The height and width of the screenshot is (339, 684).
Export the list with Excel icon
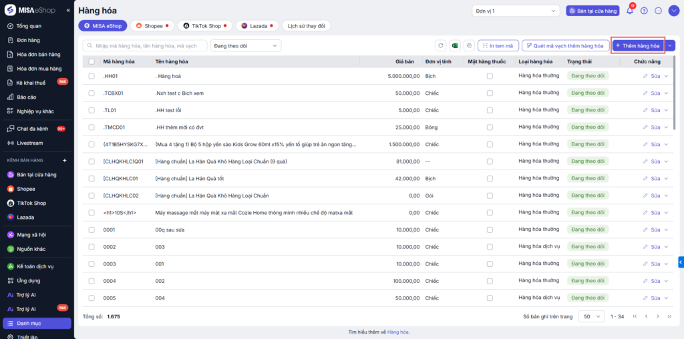pos(455,45)
